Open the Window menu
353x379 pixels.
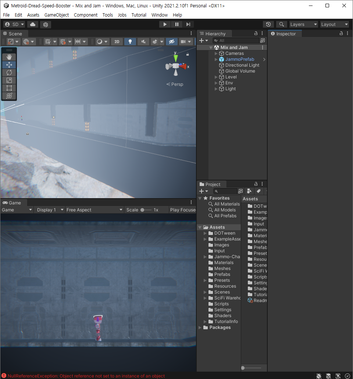[x=160, y=15]
